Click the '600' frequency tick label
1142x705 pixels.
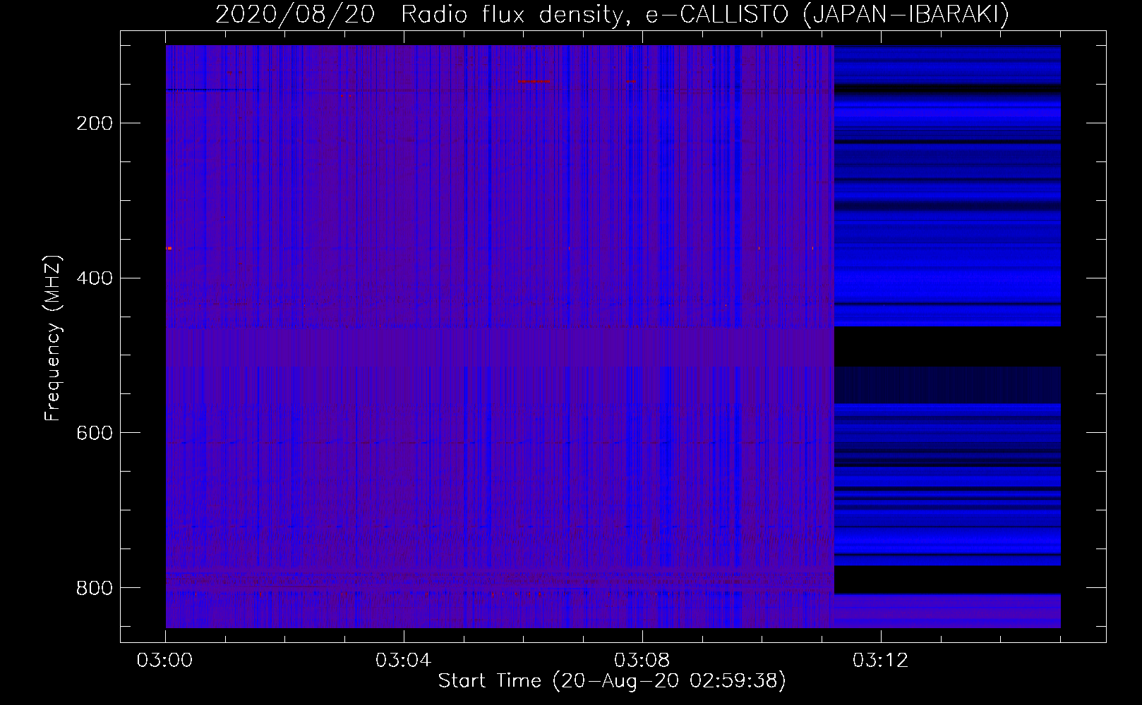click(95, 432)
